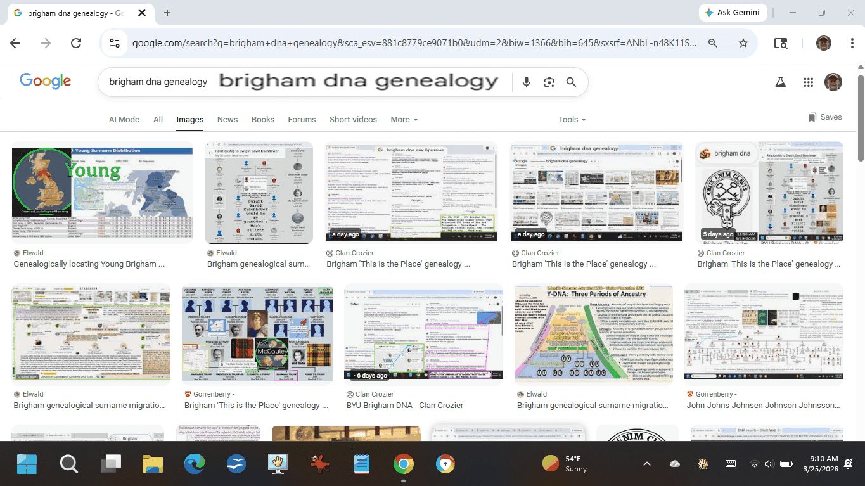The height and width of the screenshot is (486, 865).
Task: Open Search Labs flask icon
Action: click(x=780, y=82)
